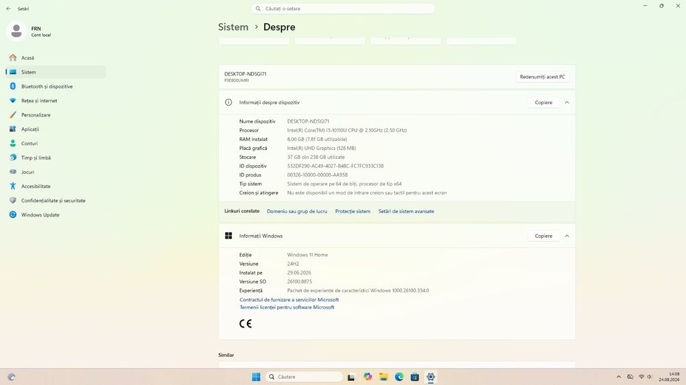The height and width of the screenshot is (385, 686).
Task: Click Sistem in the breadcrumb
Action: tap(233, 27)
